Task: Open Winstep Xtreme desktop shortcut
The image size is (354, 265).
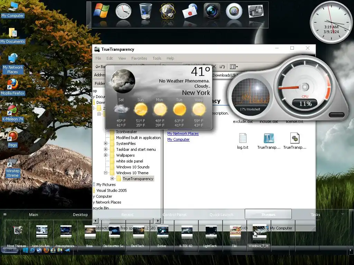Action: [12, 168]
